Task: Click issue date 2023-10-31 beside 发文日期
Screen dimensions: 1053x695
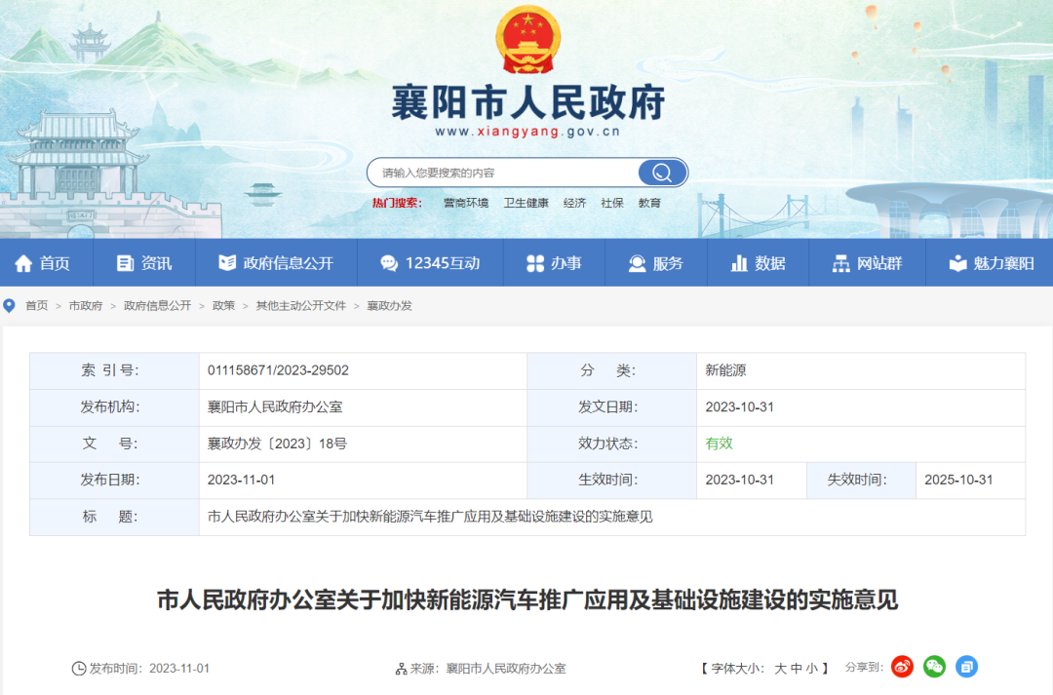Action: 739,406
